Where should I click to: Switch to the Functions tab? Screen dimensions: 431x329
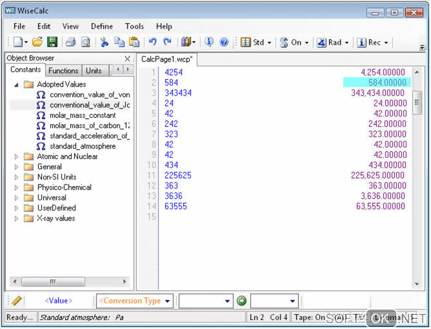point(63,70)
